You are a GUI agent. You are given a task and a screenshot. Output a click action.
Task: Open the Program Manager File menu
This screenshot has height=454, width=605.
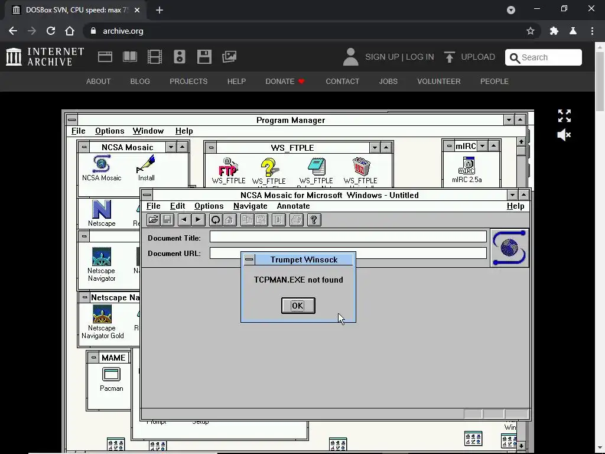(x=79, y=131)
